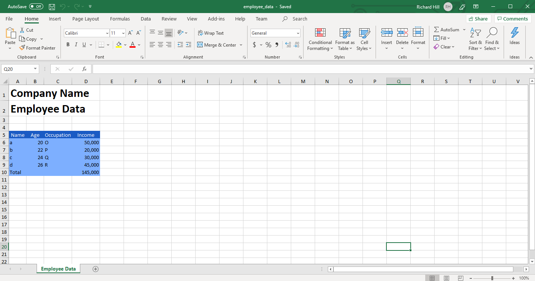Image resolution: width=535 pixels, height=281 pixels.
Task: Click the Decrease Indent icon
Action: (x=180, y=45)
